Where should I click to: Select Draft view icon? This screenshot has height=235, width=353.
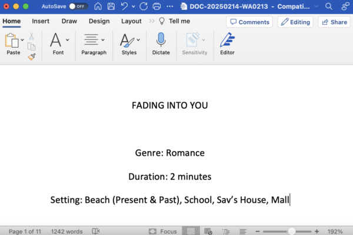pyautogui.click(x=242, y=231)
